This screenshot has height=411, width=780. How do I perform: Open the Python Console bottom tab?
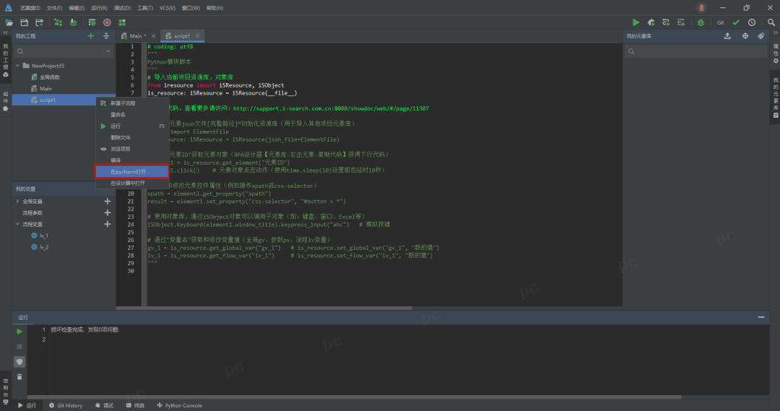pyautogui.click(x=179, y=405)
